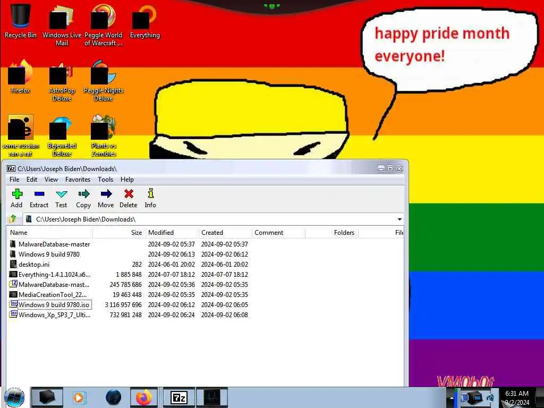
Task: Select AstroPop Deluxe desktop icon
Action: (x=62, y=81)
